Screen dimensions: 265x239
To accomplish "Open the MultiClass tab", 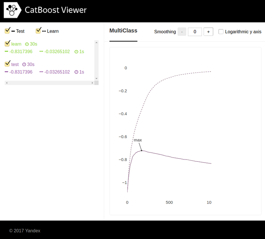I will (123, 31).
